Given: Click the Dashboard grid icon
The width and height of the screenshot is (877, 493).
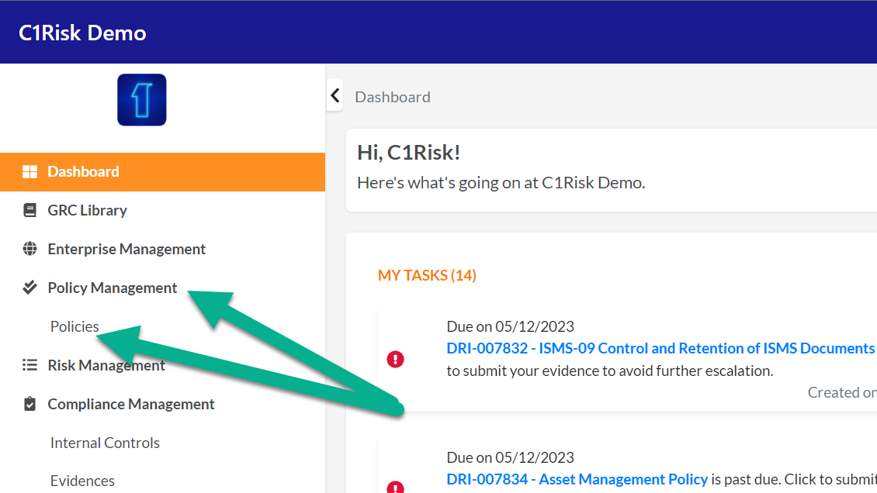Looking at the screenshot, I should 29,172.
